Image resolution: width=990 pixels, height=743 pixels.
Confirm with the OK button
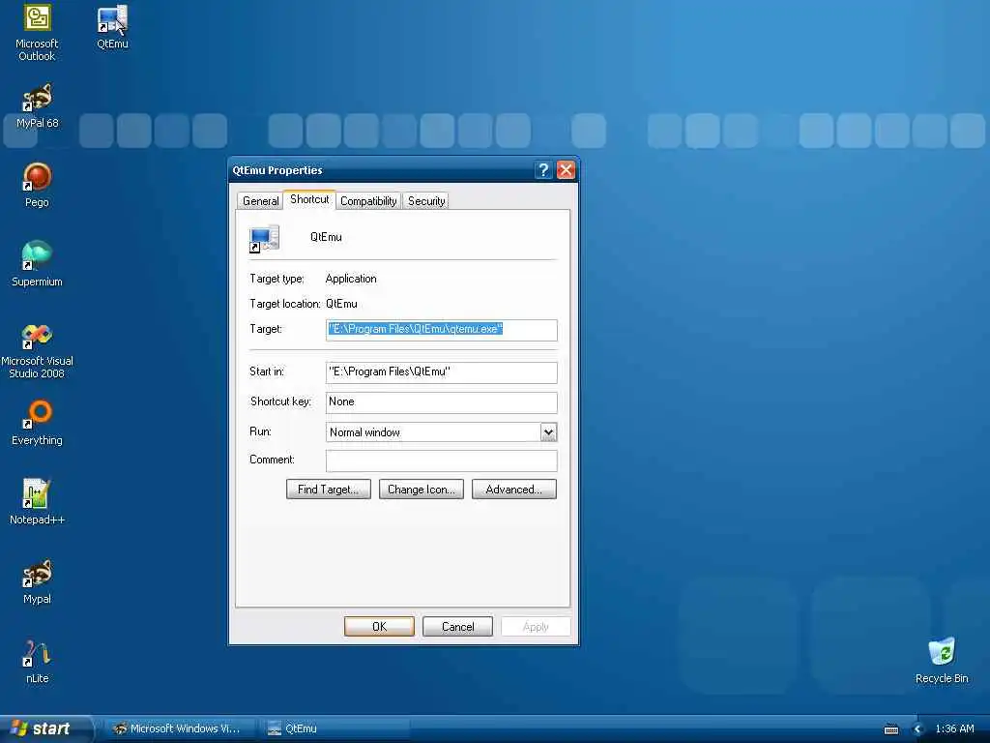coord(379,627)
